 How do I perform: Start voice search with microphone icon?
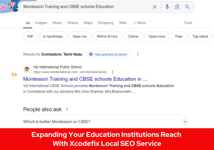click(x=167, y=7)
